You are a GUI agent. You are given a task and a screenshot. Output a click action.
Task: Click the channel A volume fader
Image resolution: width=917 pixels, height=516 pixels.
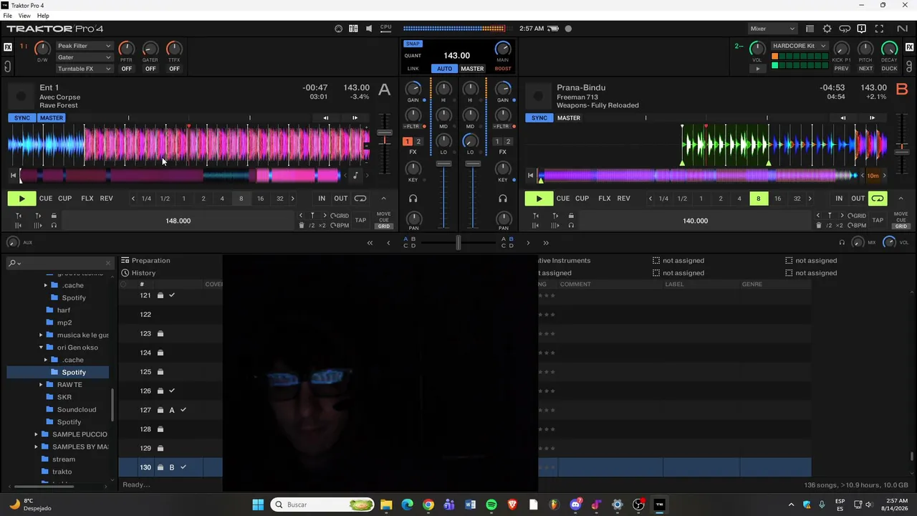(444, 165)
